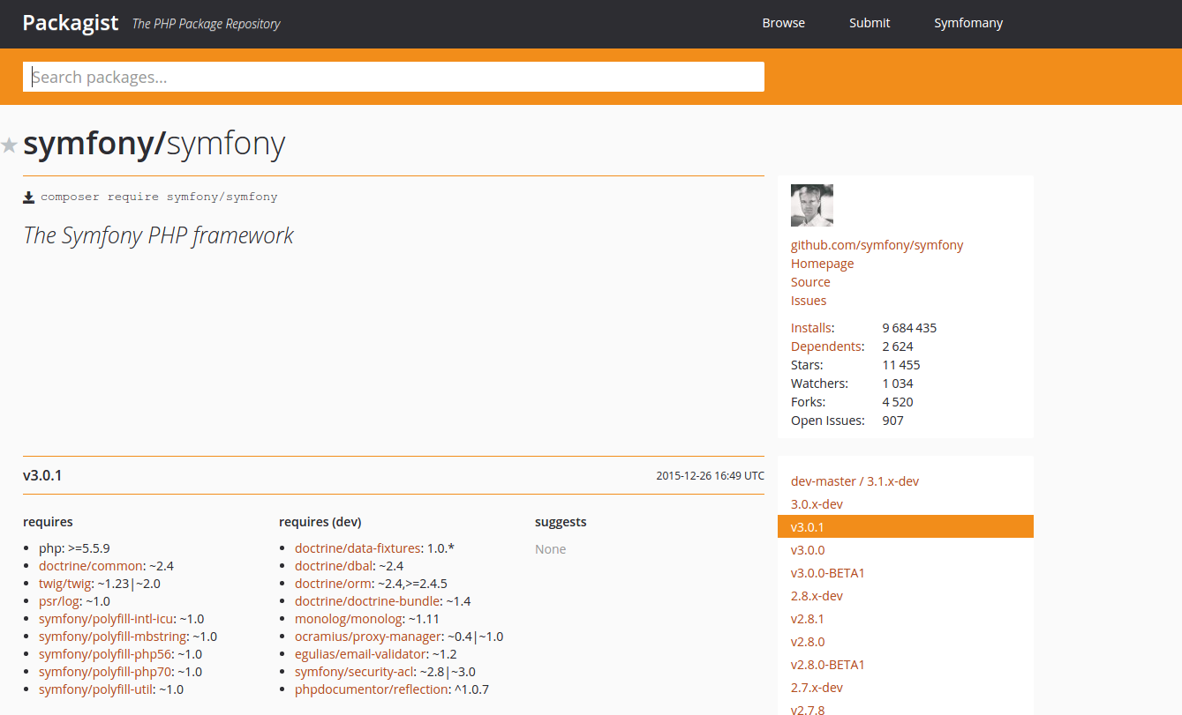
Task: Click the symfony/symfony package title
Action: [154, 145]
